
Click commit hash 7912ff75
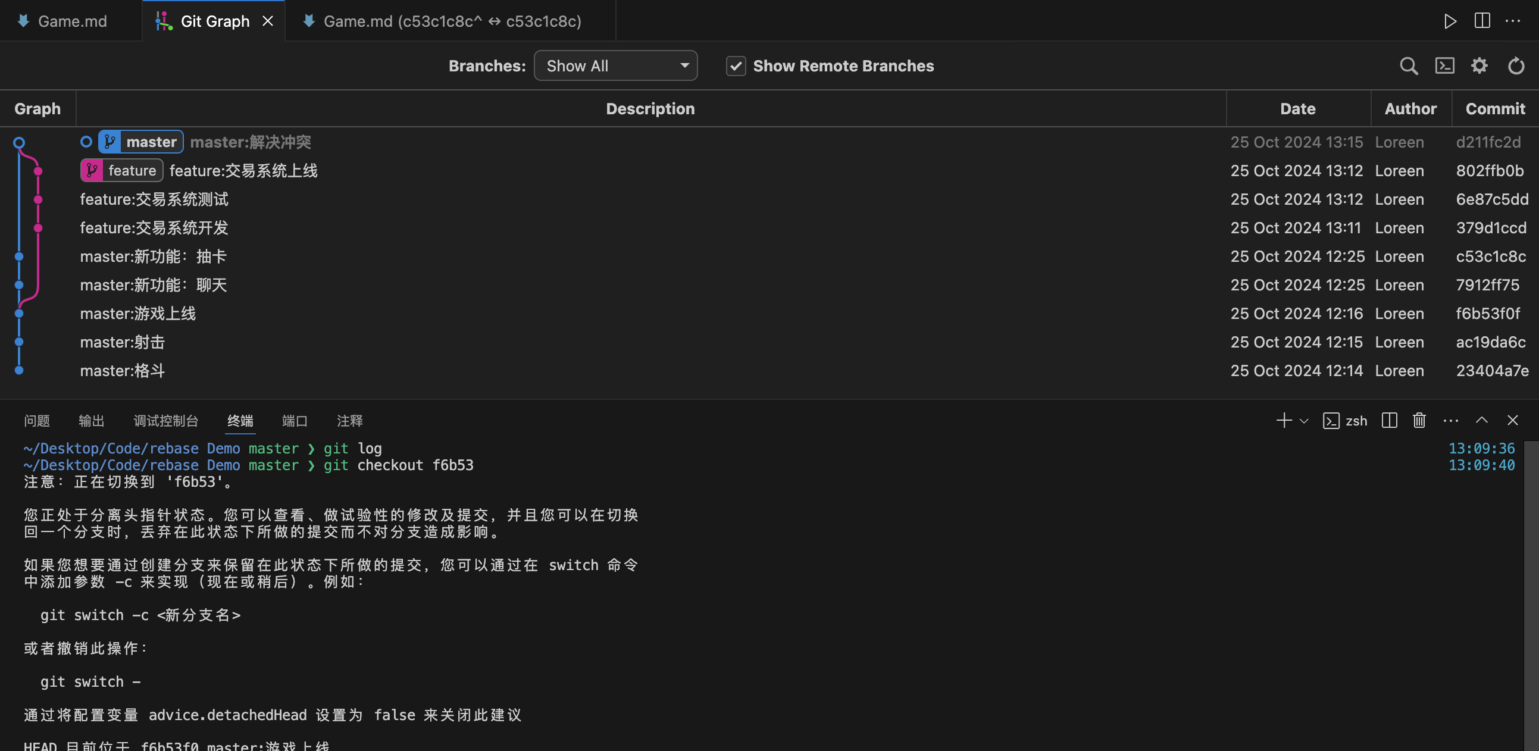click(1487, 286)
